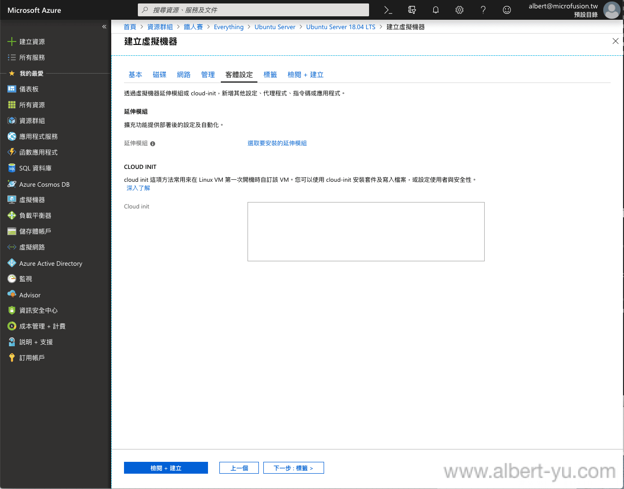
Task: Click the 儀表板 dashboard icon
Action: pyautogui.click(x=12, y=89)
